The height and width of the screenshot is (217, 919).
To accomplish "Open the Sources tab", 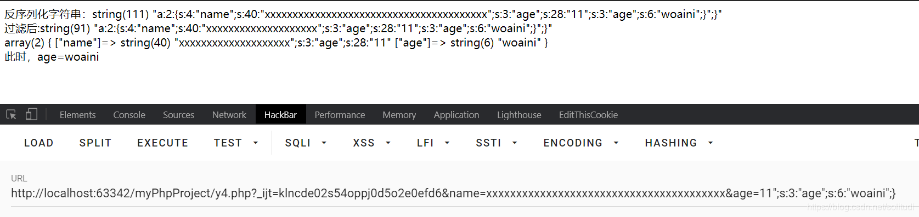I will pos(178,115).
